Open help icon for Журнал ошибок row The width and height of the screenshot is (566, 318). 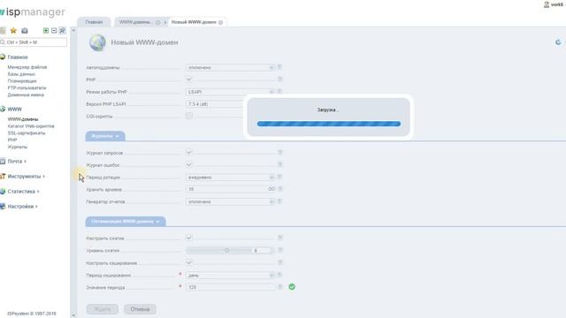(x=279, y=165)
